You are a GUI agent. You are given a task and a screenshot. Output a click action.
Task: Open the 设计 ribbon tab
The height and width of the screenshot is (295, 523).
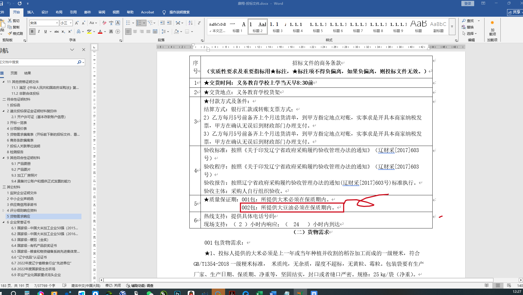click(45, 12)
